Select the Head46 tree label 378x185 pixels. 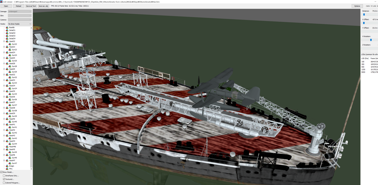point(12,155)
